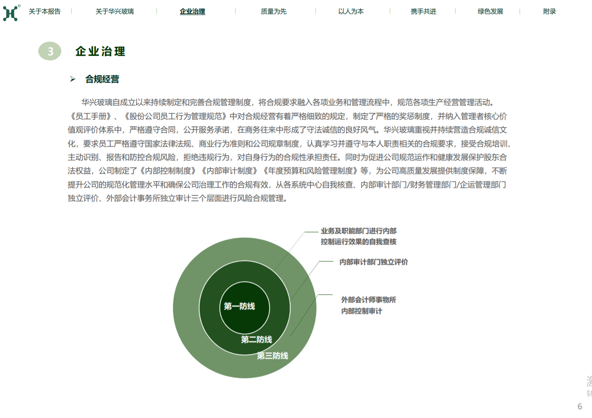Click label 控制运行效果的自我查核
Screen dimensions: 592x418
click(359, 242)
